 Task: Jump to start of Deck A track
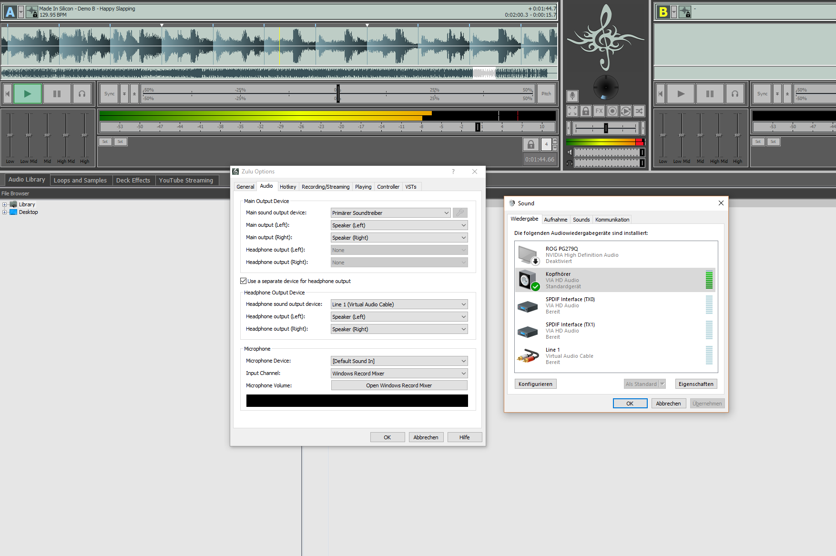coord(7,94)
